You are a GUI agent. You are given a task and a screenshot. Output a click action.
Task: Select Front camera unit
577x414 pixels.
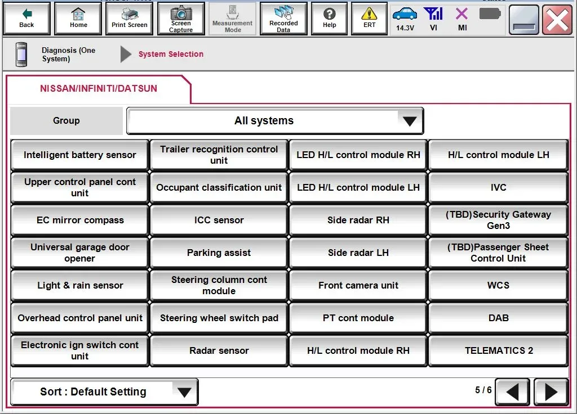(x=358, y=285)
